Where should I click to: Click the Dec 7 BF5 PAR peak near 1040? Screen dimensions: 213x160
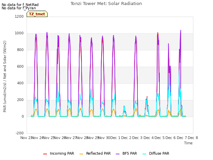[181, 30]
